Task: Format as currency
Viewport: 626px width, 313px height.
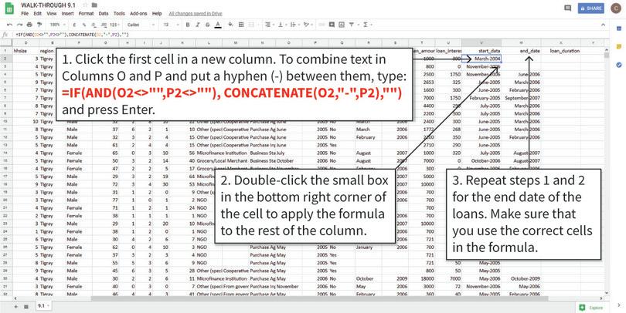Action: tap(74, 25)
